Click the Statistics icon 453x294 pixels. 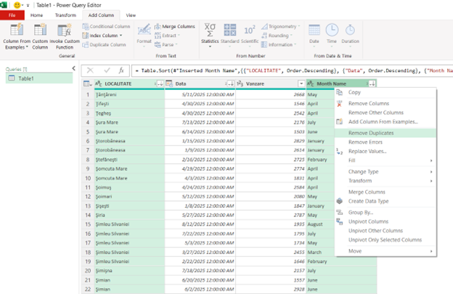[210, 30]
